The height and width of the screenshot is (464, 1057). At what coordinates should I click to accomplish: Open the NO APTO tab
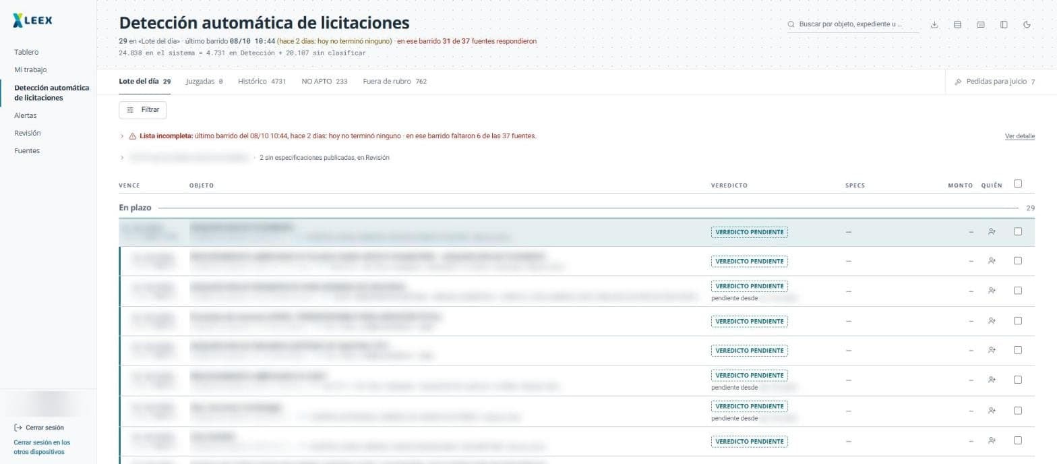(324, 82)
